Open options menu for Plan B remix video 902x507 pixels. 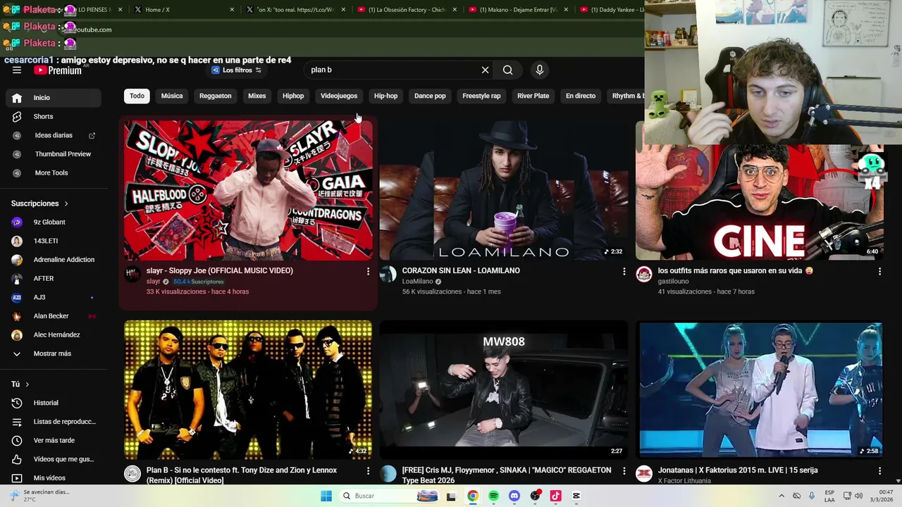(368, 470)
